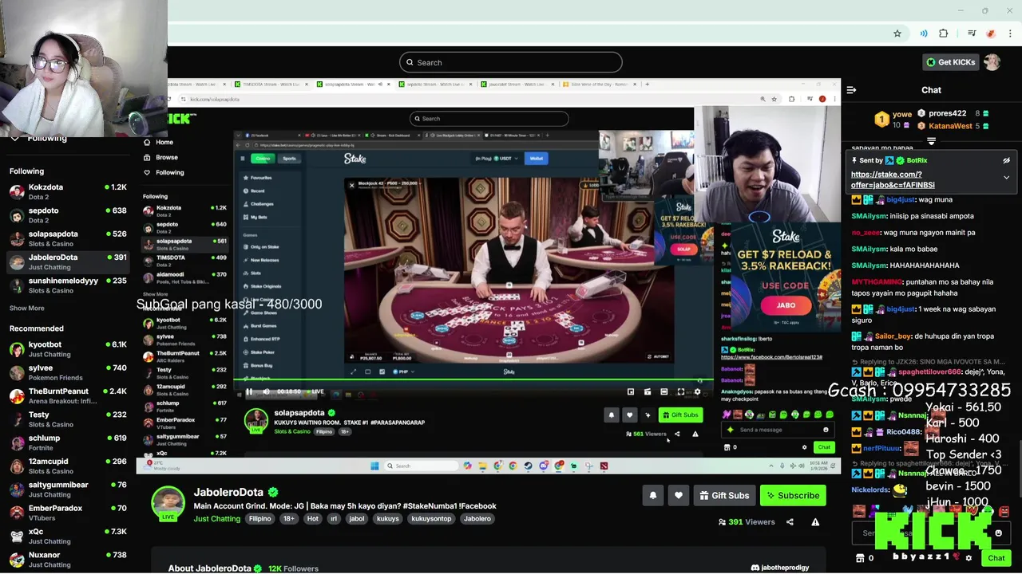Click notification bell on solapsapdota inner stream
Viewport: 1022px width, 574px height.
[x=611, y=415]
